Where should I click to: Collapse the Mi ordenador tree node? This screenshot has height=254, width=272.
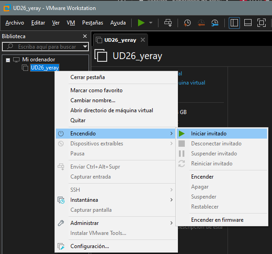pyautogui.click(x=8, y=60)
